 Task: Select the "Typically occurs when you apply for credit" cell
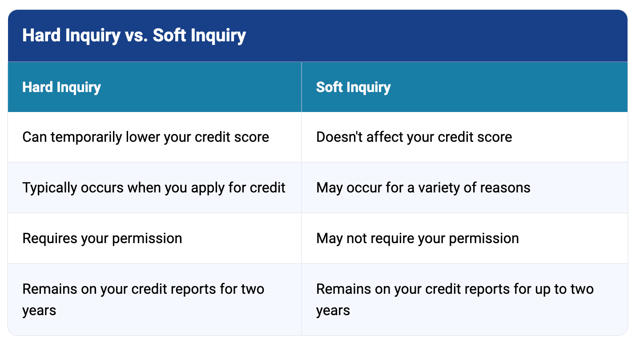(153, 188)
